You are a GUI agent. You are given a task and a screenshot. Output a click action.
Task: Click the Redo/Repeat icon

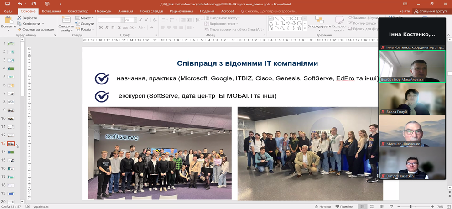34,4
